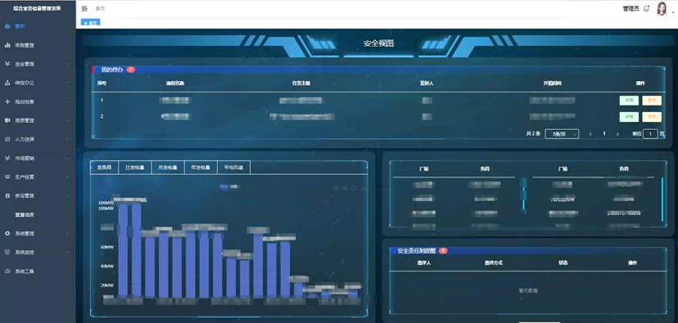The image size is (678, 323).
Task: Click the 综合办公 org-chart icon
Action: tap(7, 83)
